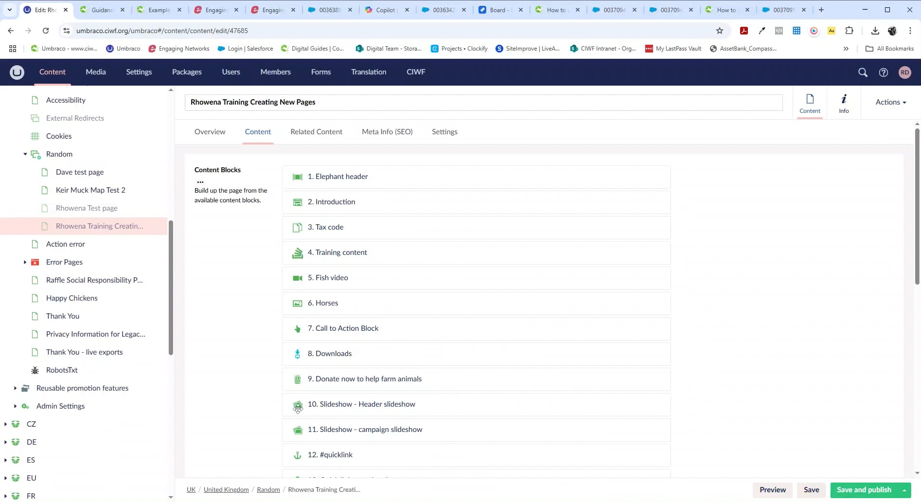This screenshot has width=921, height=502.
Task: Click the Preview button
Action: tap(773, 490)
